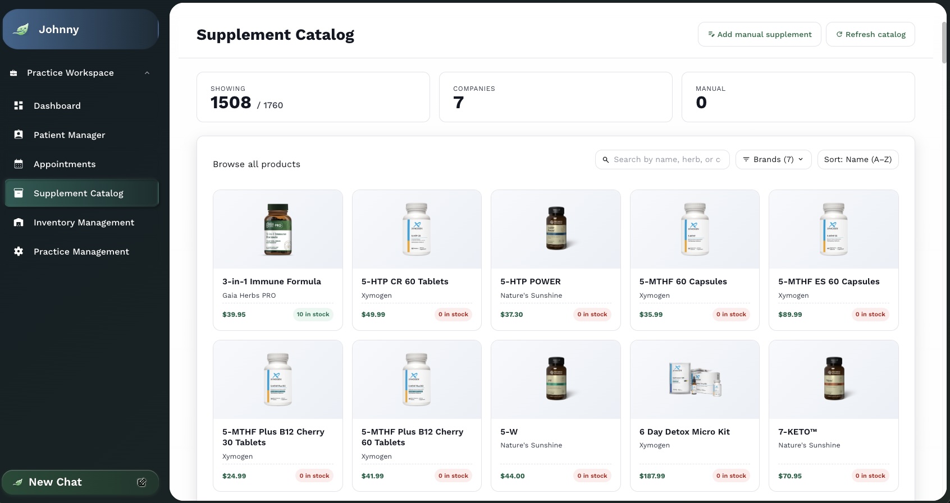Collapse the Practice Workspace section chevron
950x503 pixels.
147,73
